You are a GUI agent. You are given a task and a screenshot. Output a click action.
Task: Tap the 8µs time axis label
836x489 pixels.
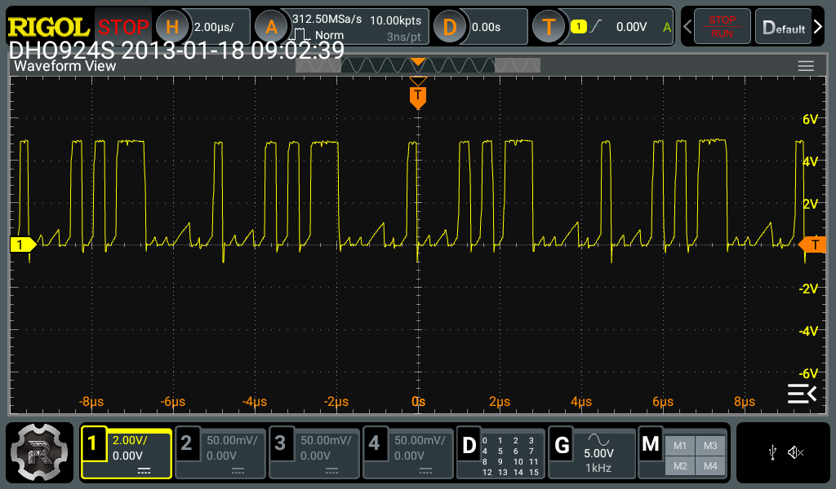pos(745,402)
